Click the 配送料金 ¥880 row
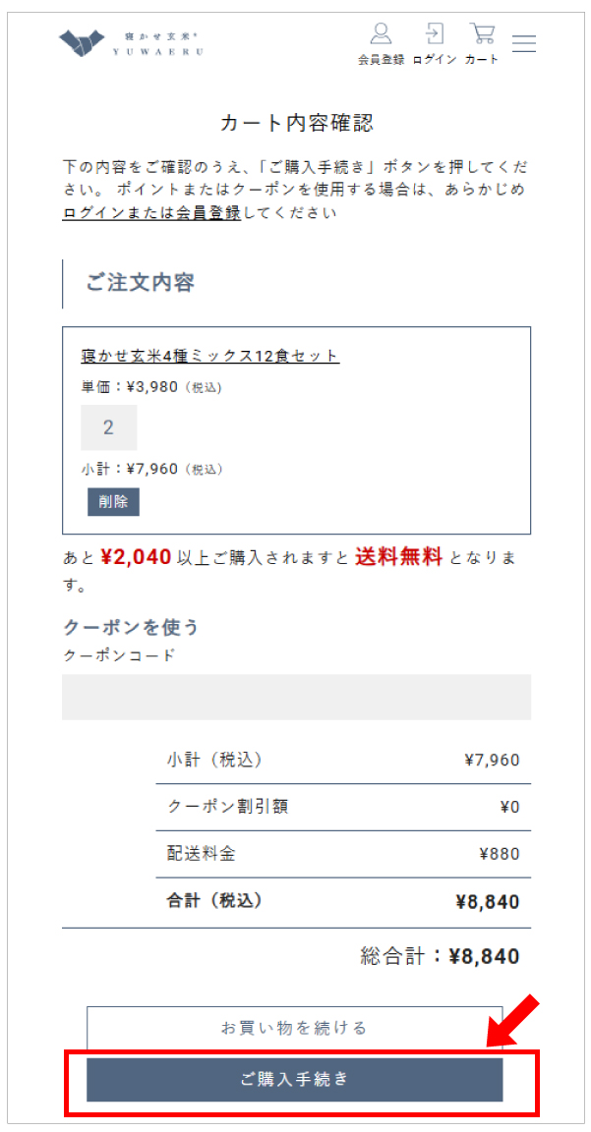Image resolution: width=591 pixels, height=1132 pixels. coord(343,854)
